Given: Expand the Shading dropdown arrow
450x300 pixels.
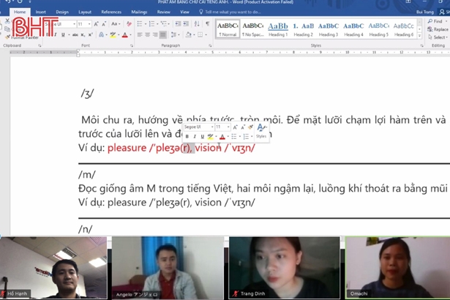Looking at the screenshot, I should tap(194, 35).
